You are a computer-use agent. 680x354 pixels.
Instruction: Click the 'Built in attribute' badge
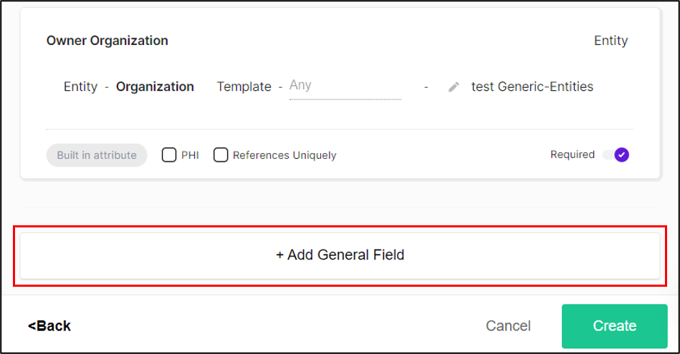tap(97, 155)
